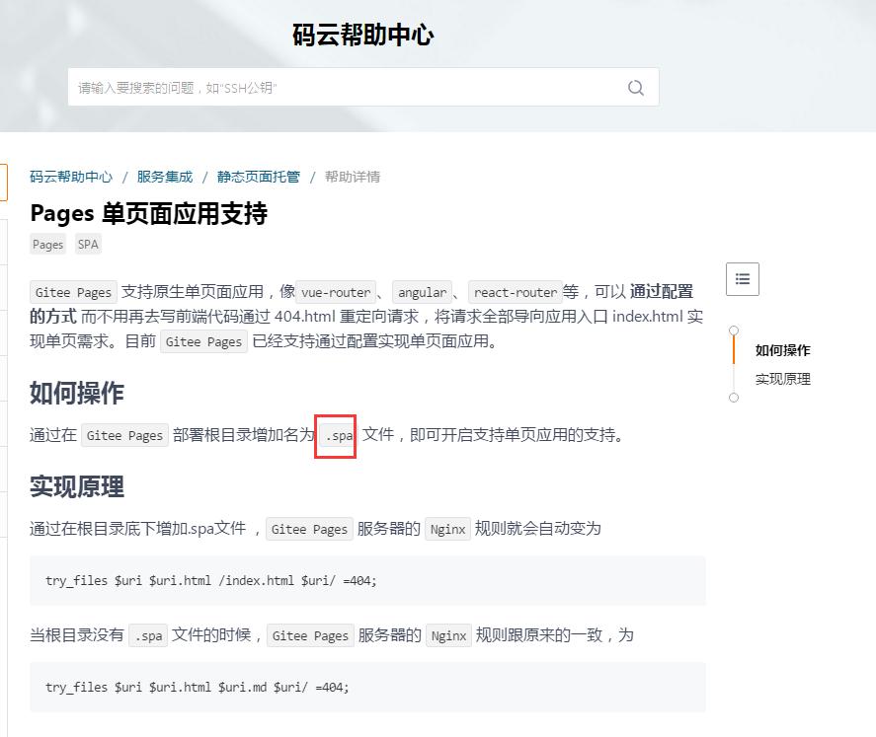Click the react-router code label
876x737 pixels.
[516, 292]
